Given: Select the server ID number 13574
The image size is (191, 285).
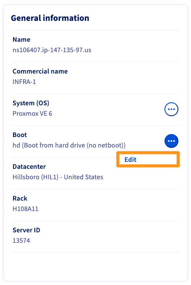Looking at the screenshot, I should coord(21,241).
